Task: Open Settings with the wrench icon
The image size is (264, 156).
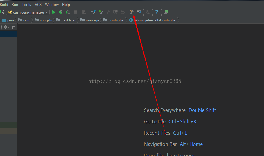Action: coord(132,12)
